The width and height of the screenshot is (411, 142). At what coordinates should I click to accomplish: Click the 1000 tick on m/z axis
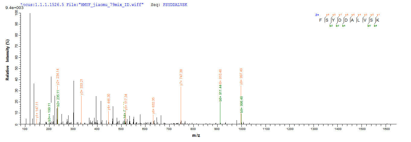242,129
